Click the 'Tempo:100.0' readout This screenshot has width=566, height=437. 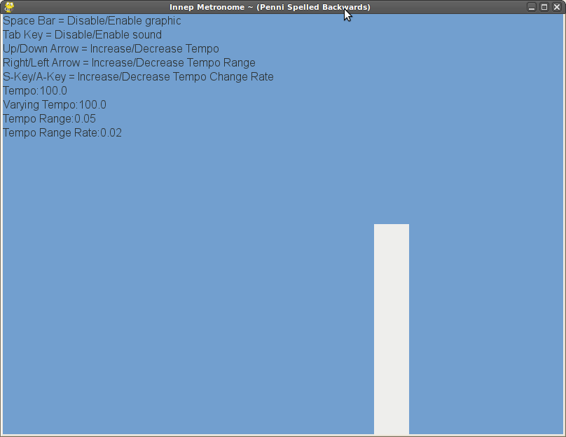pyautogui.click(x=35, y=90)
